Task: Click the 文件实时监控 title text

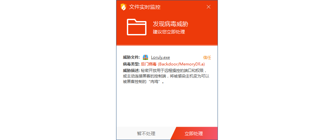Action: click(145, 7)
